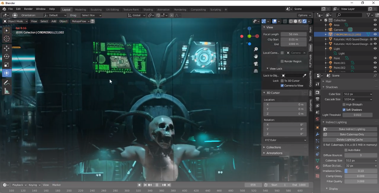
Task: Toggle camera view with camera icon
Action: tap(256, 64)
